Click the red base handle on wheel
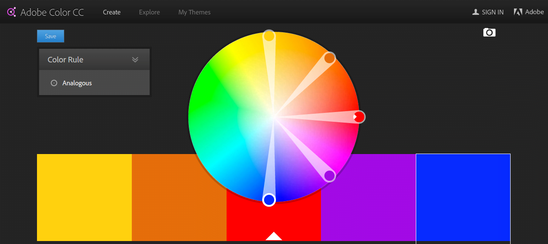Screen dimensions: 548x244 tap(359, 117)
